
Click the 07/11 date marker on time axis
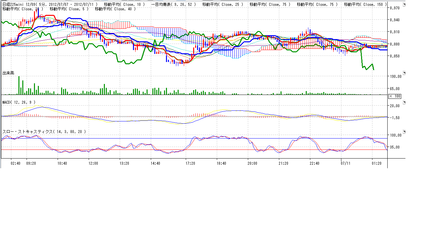(x=346, y=163)
